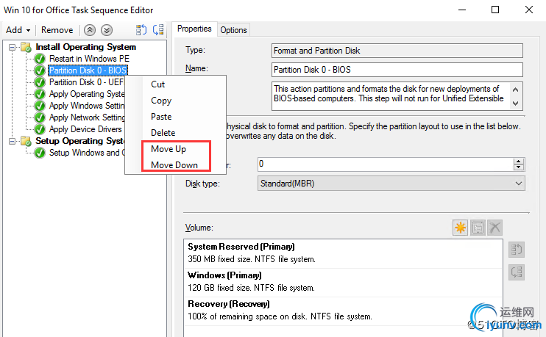Click description scrollbar up arrow
The width and height of the screenshot is (546, 337).
516,90
